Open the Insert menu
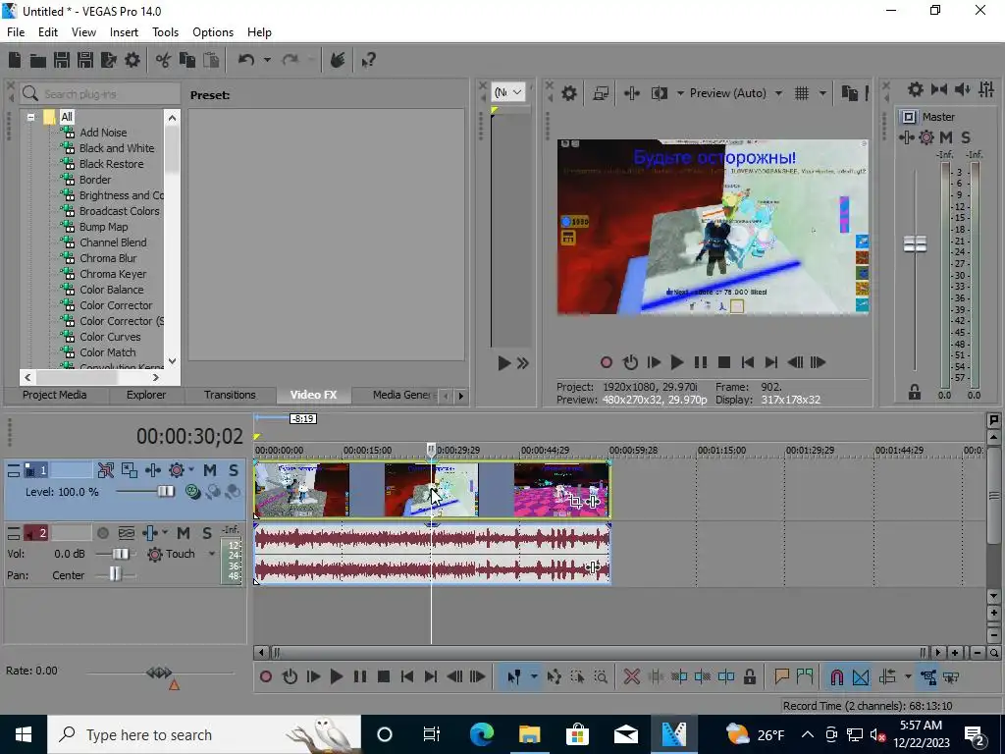The image size is (1005, 754). click(x=124, y=32)
